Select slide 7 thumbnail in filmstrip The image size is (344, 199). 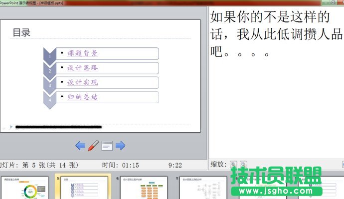[x=203, y=188]
